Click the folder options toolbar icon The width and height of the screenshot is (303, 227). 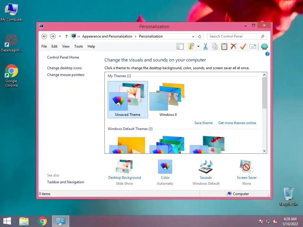[191, 46]
